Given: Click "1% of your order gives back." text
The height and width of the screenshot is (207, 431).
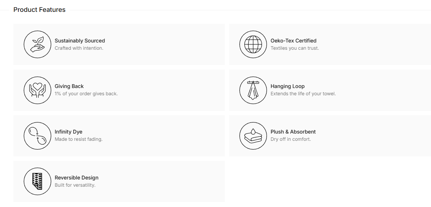Looking at the screenshot, I should [x=86, y=94].
